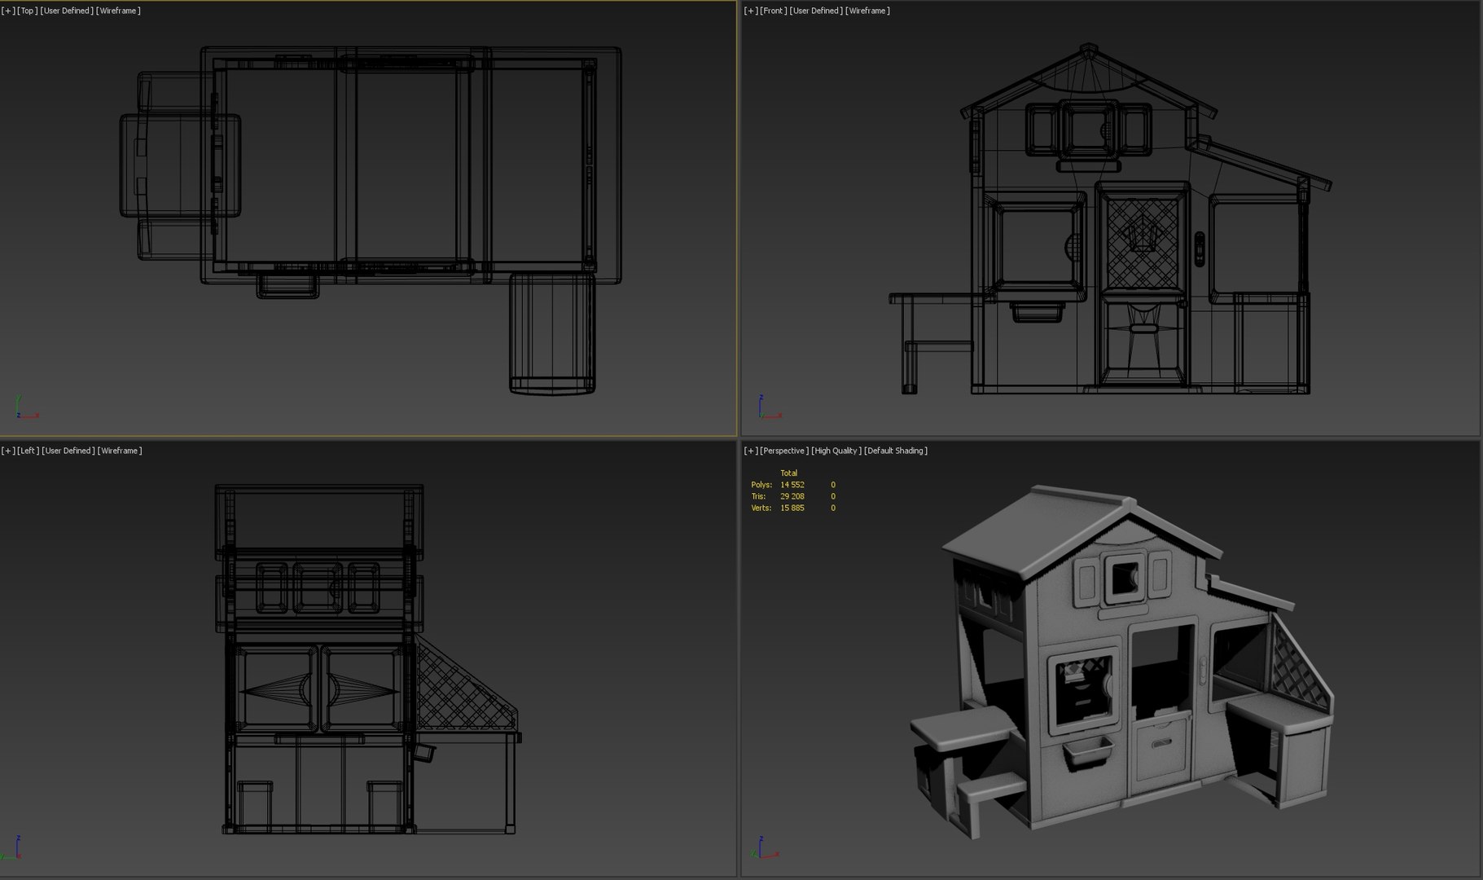1483x880 pixels.
Task: Open [Wireframe] shading menu in Left viewport
Action: tap(121, 451)
